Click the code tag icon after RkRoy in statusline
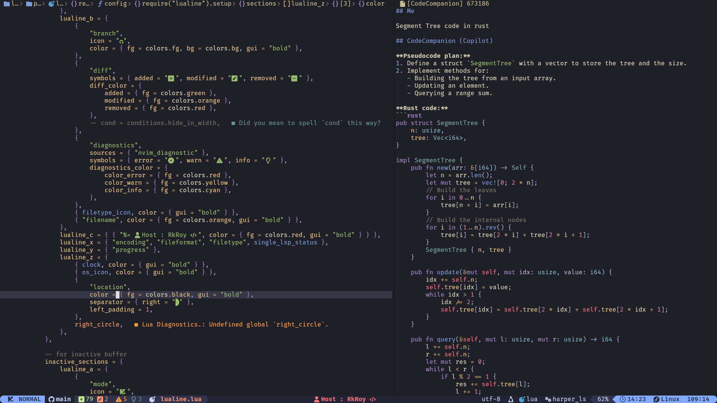Screen dimensions: 717x403 (373, 399)
